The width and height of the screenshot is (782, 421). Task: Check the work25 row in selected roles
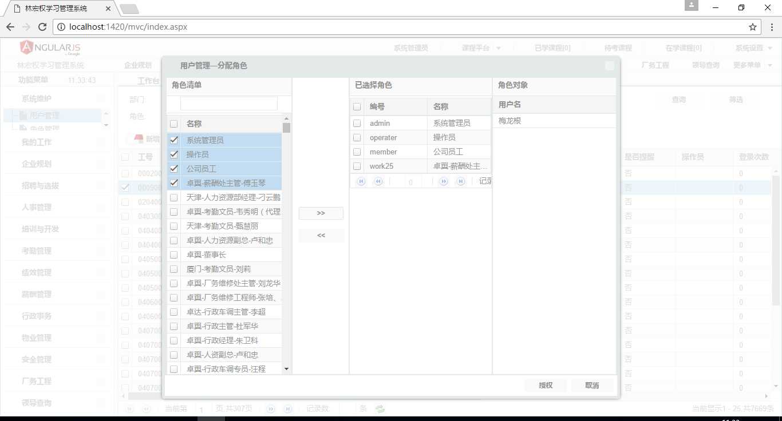click(357, 166)
